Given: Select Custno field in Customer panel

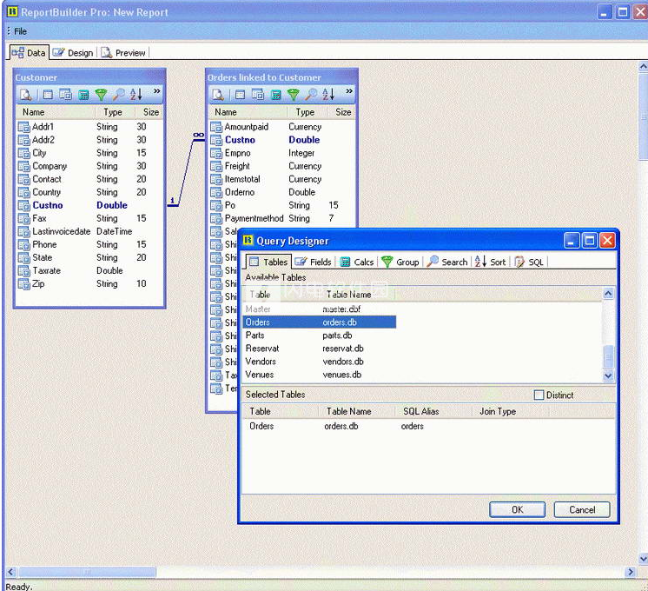Looking at the screenshot, I should pyautogui.click(x=89, y=205).
